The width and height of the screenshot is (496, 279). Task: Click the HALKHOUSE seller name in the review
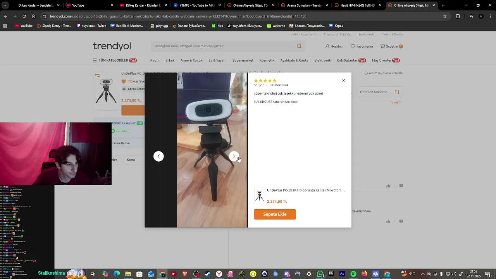(263, 102)
